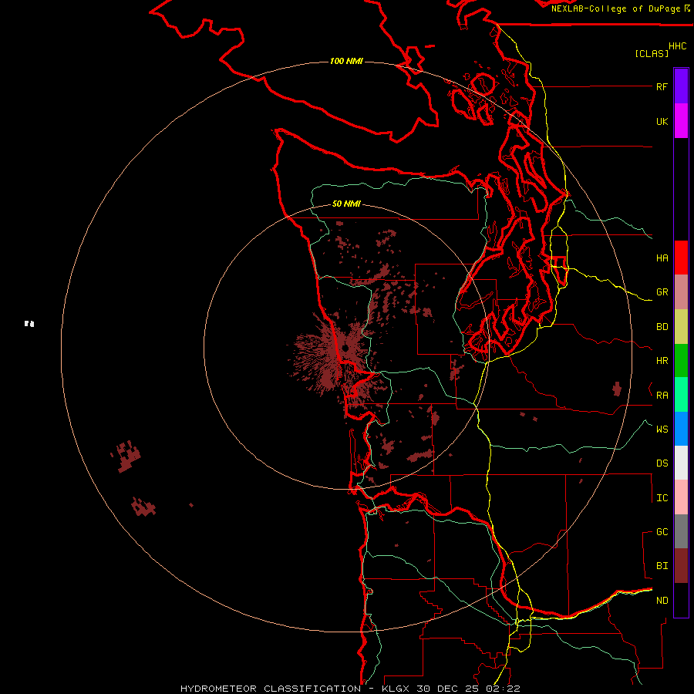Click the BD legend label
The height and width of the screenshot is (694, 694).
pos(662,327)
